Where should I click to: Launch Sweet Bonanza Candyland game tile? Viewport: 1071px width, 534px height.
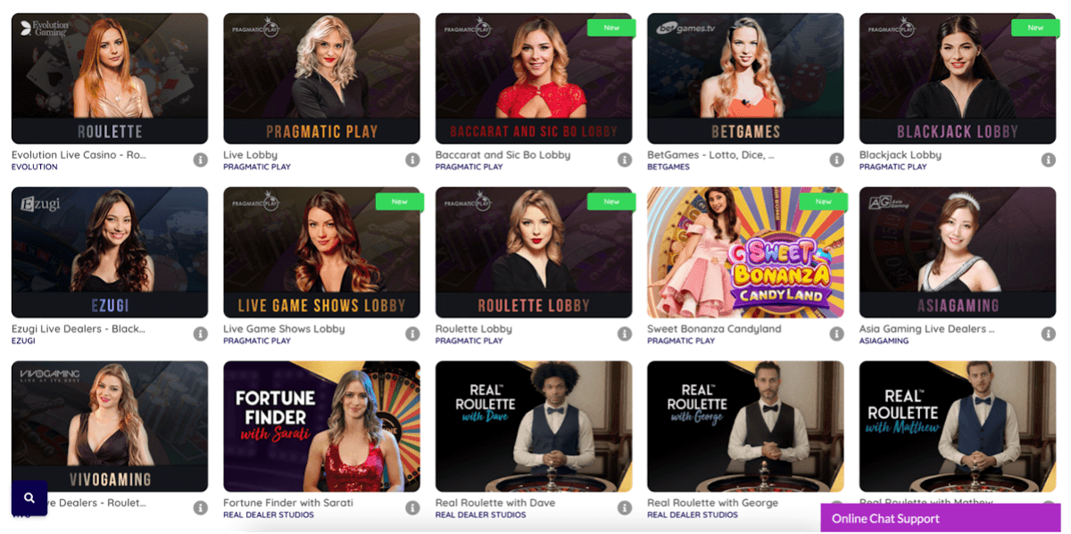[x=745, y=252]
